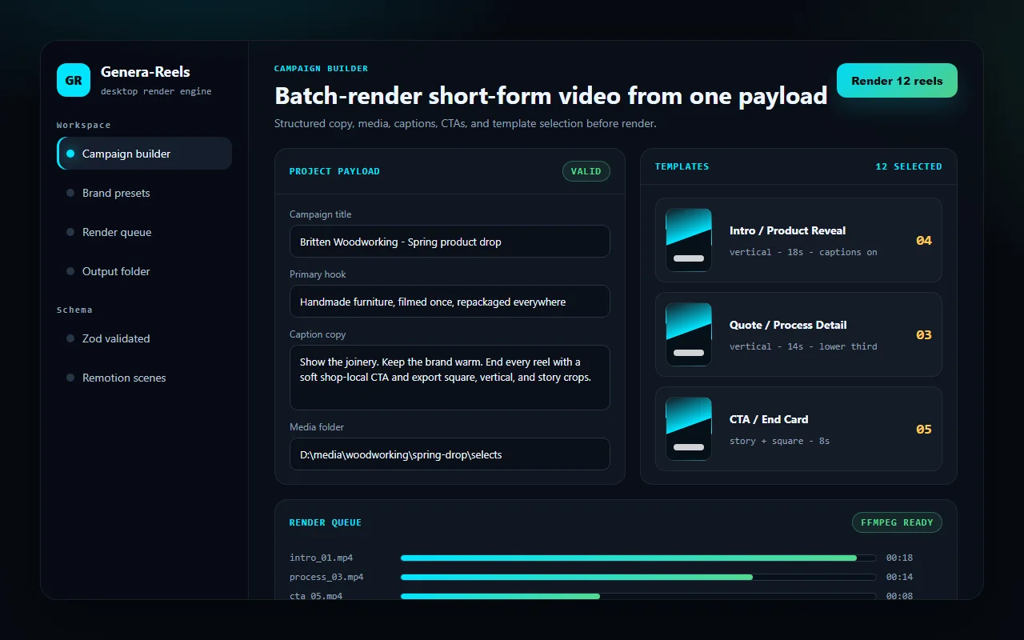This screenshot has width=1024, height=640.
Task: Click the process_03.mp4 file name
Action: coord(326,577)
